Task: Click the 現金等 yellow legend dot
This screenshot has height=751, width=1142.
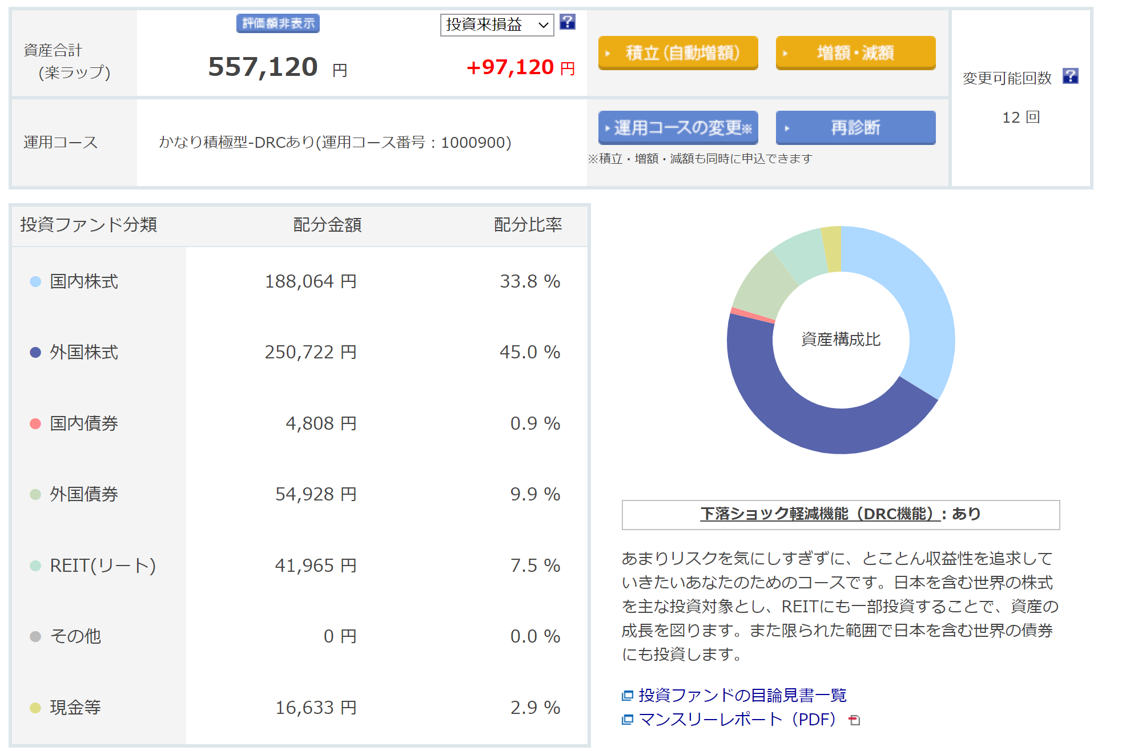Action: 35,708
